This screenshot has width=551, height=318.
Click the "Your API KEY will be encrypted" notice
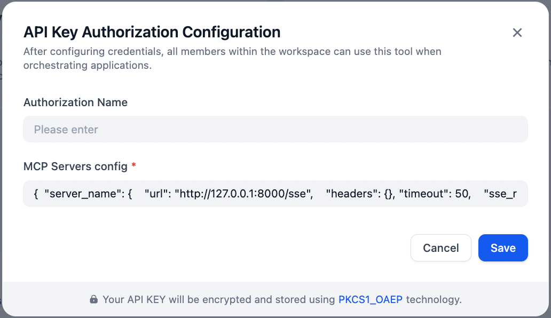click(219, 299)
